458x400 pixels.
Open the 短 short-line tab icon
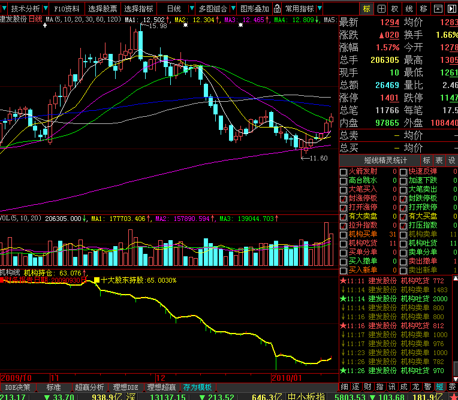click(x=439, y=387)
